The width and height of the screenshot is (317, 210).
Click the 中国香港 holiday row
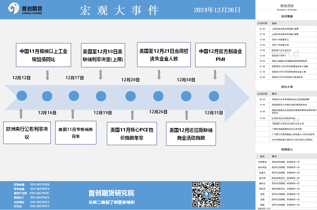pos(286,162)
